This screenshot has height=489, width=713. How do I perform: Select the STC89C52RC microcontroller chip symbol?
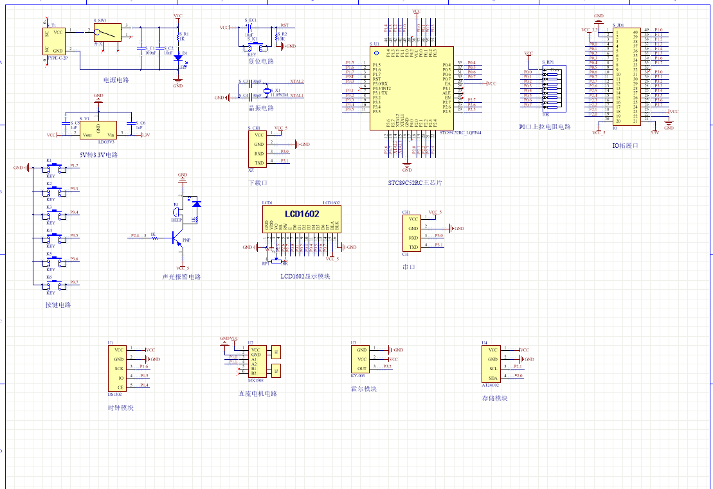tap(411, 88)
